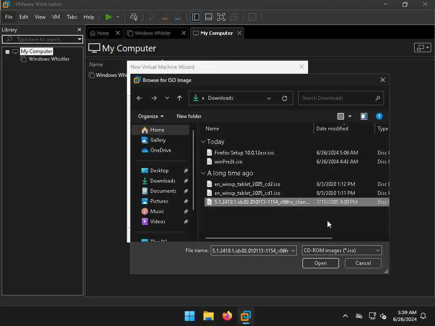Open the display view dropdown in My Computer

coord(422,48)
